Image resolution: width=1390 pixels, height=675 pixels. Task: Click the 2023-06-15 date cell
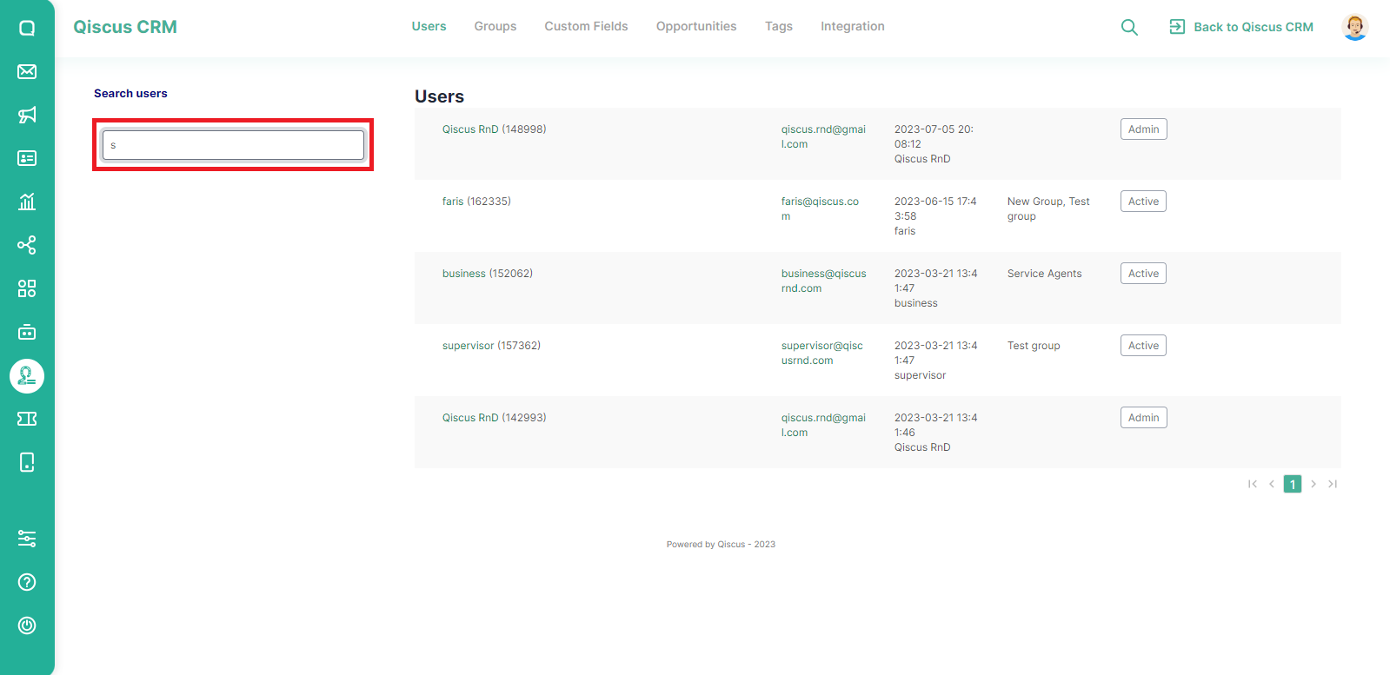tap(935, 216)
